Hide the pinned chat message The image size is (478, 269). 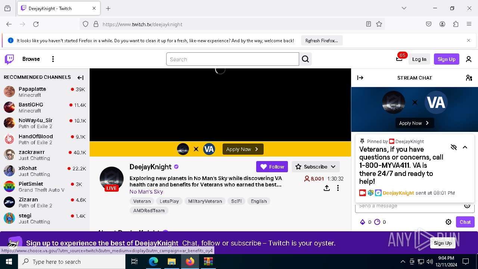pyautogui.click(x=454, y=147)
